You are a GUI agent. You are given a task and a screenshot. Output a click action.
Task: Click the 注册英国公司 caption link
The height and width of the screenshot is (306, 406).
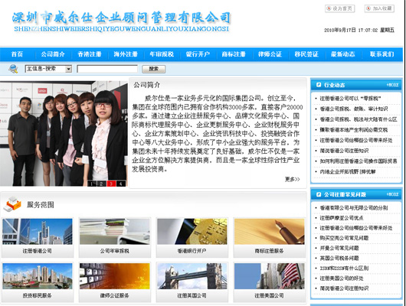coord(192,295)
